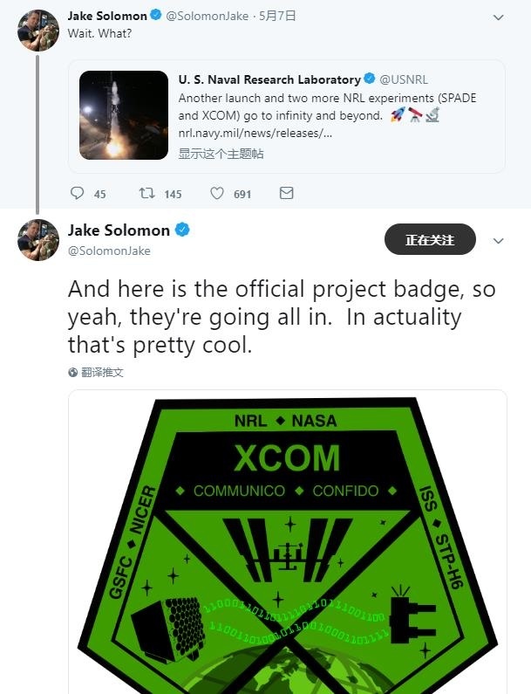
Task: Click Jake Solomon's avatar in main tweet
Action: click(38, 239)
